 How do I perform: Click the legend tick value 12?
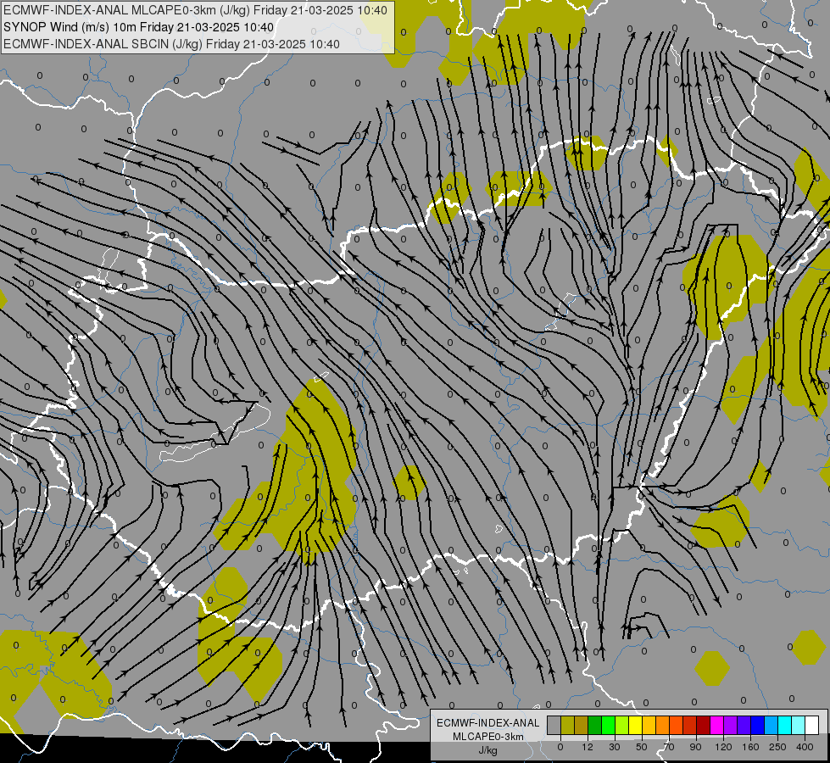tap(587, 747)
